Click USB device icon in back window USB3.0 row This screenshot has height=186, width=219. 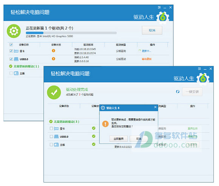tap(16, 59)
